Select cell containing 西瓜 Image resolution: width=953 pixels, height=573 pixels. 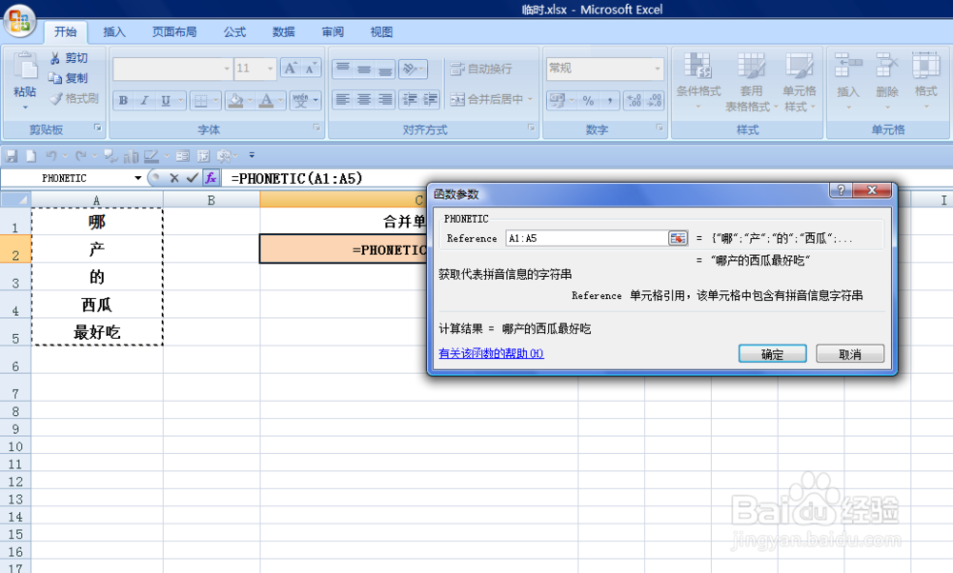tap(97, 304)
